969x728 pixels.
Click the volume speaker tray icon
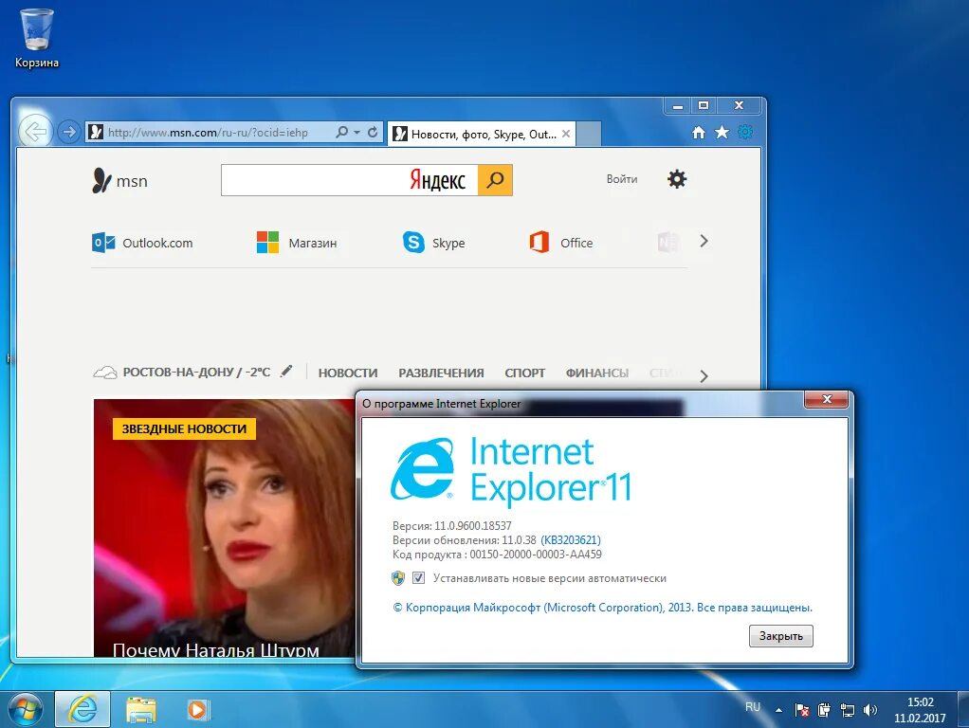coord(870,710)
